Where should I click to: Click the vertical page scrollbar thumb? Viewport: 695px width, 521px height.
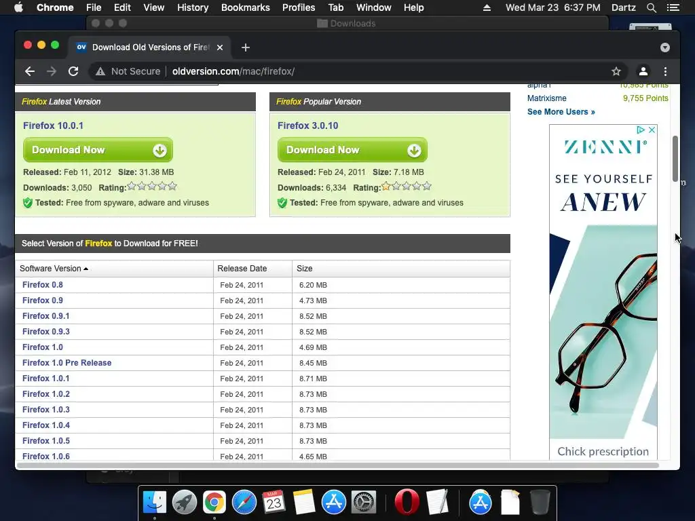(675, 159)
